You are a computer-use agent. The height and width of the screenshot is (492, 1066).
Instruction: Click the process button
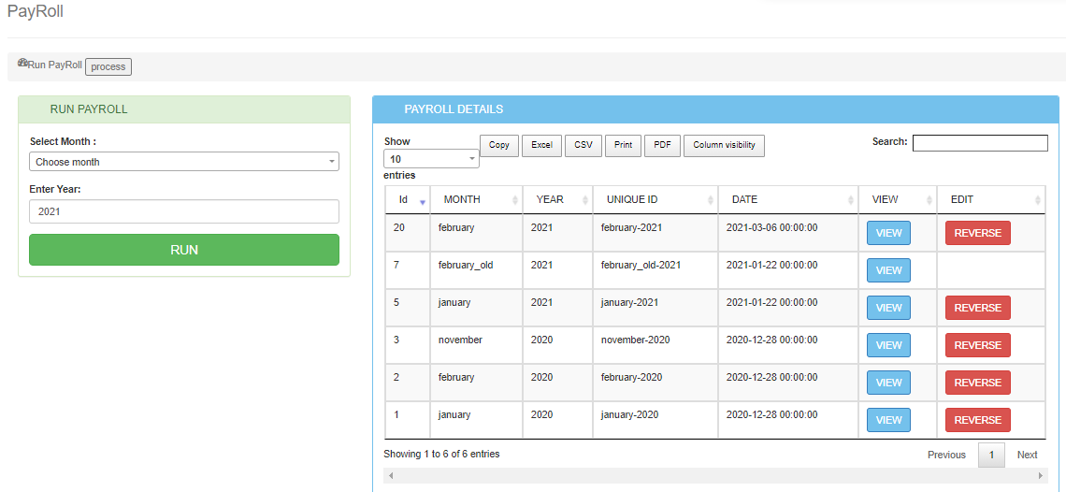point(108,66)
